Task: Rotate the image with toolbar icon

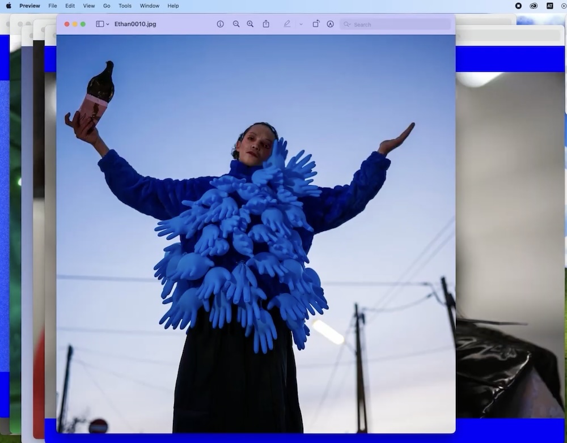Action: click(x=316, y=24)
